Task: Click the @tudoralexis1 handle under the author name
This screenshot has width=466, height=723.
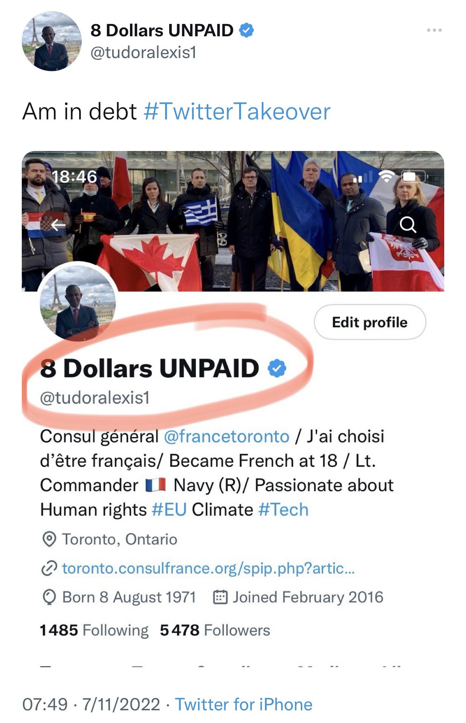Action: click(143, 53)
